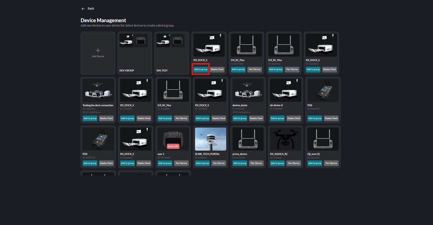Select the PDS ID 522997a2 device image
433x225 pixels.
[98, 139]
